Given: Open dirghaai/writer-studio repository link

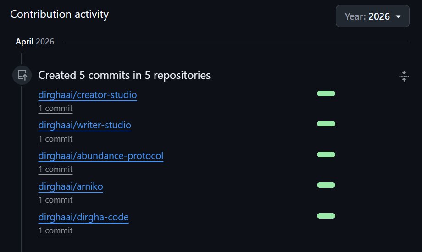Looking at the screenshot, I should coord(84,126).
